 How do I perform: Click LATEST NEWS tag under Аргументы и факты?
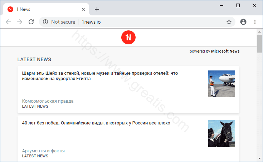coord(35,156)
